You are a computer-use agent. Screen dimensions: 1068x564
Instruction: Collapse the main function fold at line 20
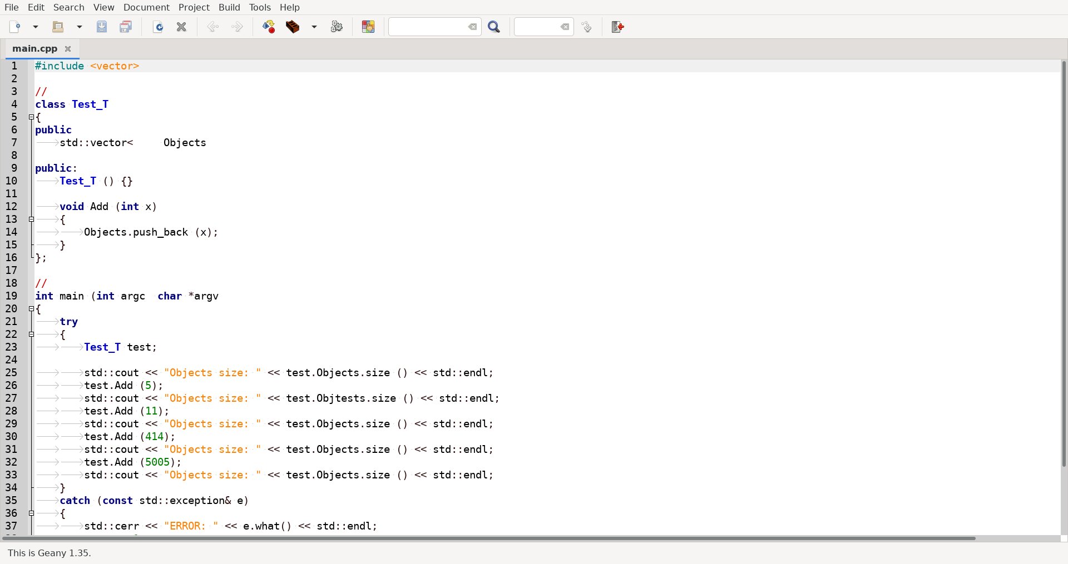32,309
